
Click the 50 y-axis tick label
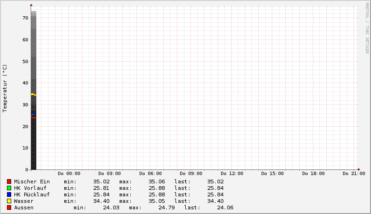coord(25,61)
